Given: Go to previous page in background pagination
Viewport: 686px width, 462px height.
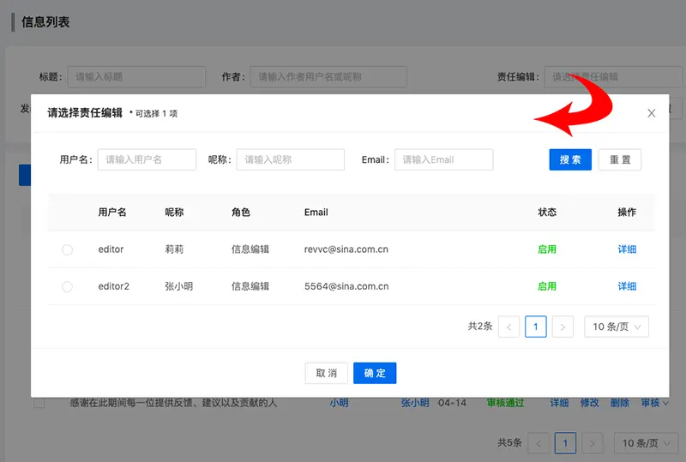Looking at the screenshot, I should click(539, 444).
